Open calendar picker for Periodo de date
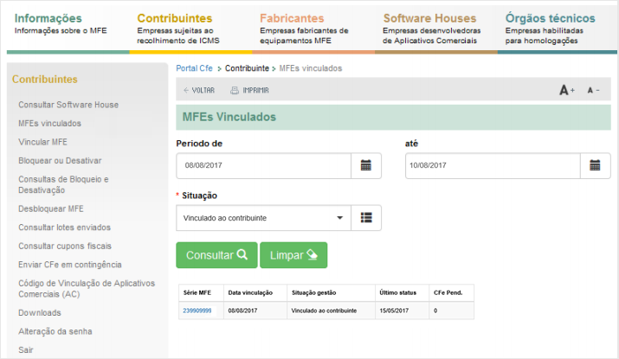Viewport: 619px width, 359px height. pyautogui.click(x=365, y=165)
